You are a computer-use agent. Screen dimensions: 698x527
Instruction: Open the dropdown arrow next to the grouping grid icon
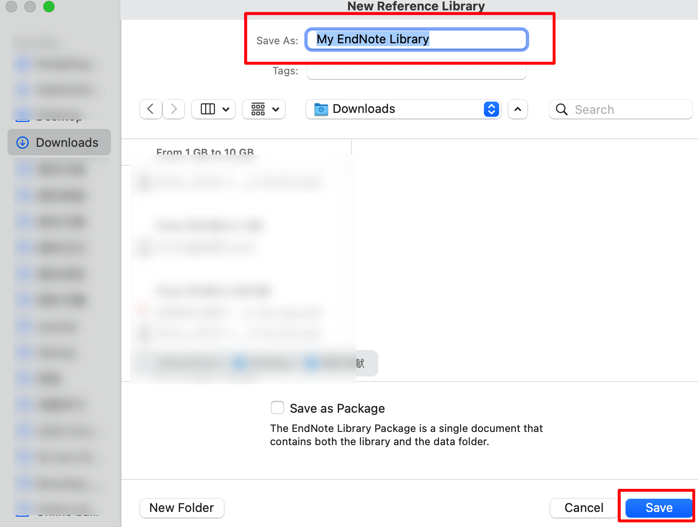coord(276,109)
